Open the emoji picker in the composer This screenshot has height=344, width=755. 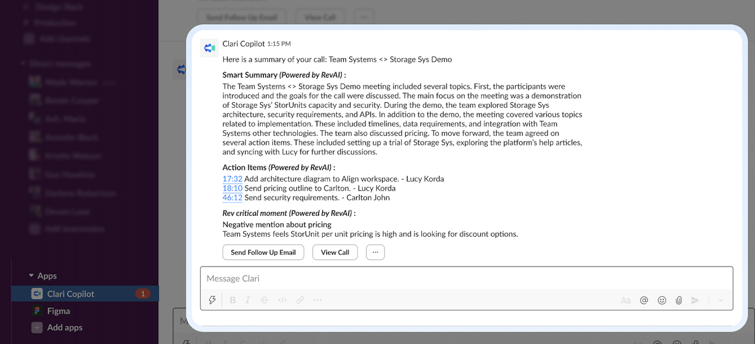coord(662,300)
